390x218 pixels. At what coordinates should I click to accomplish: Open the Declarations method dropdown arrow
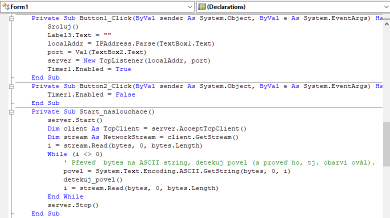[x=386, y=7]
